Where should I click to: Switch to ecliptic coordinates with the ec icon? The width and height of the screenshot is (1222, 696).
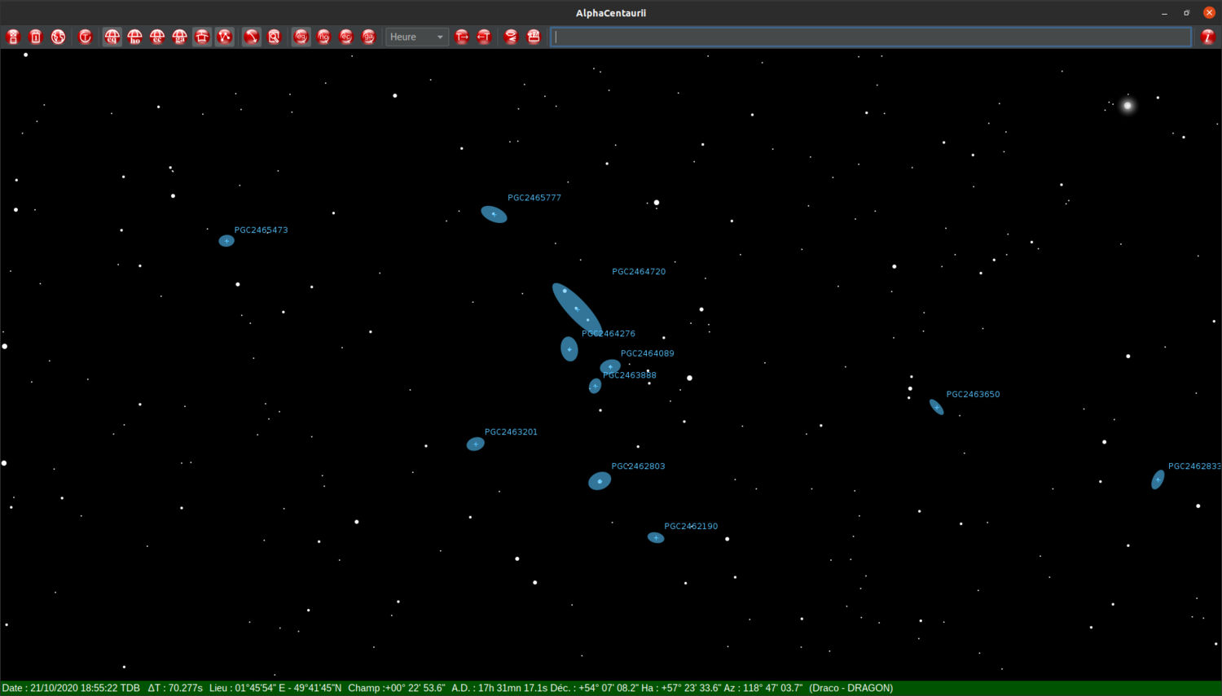(x=346, y=37)
